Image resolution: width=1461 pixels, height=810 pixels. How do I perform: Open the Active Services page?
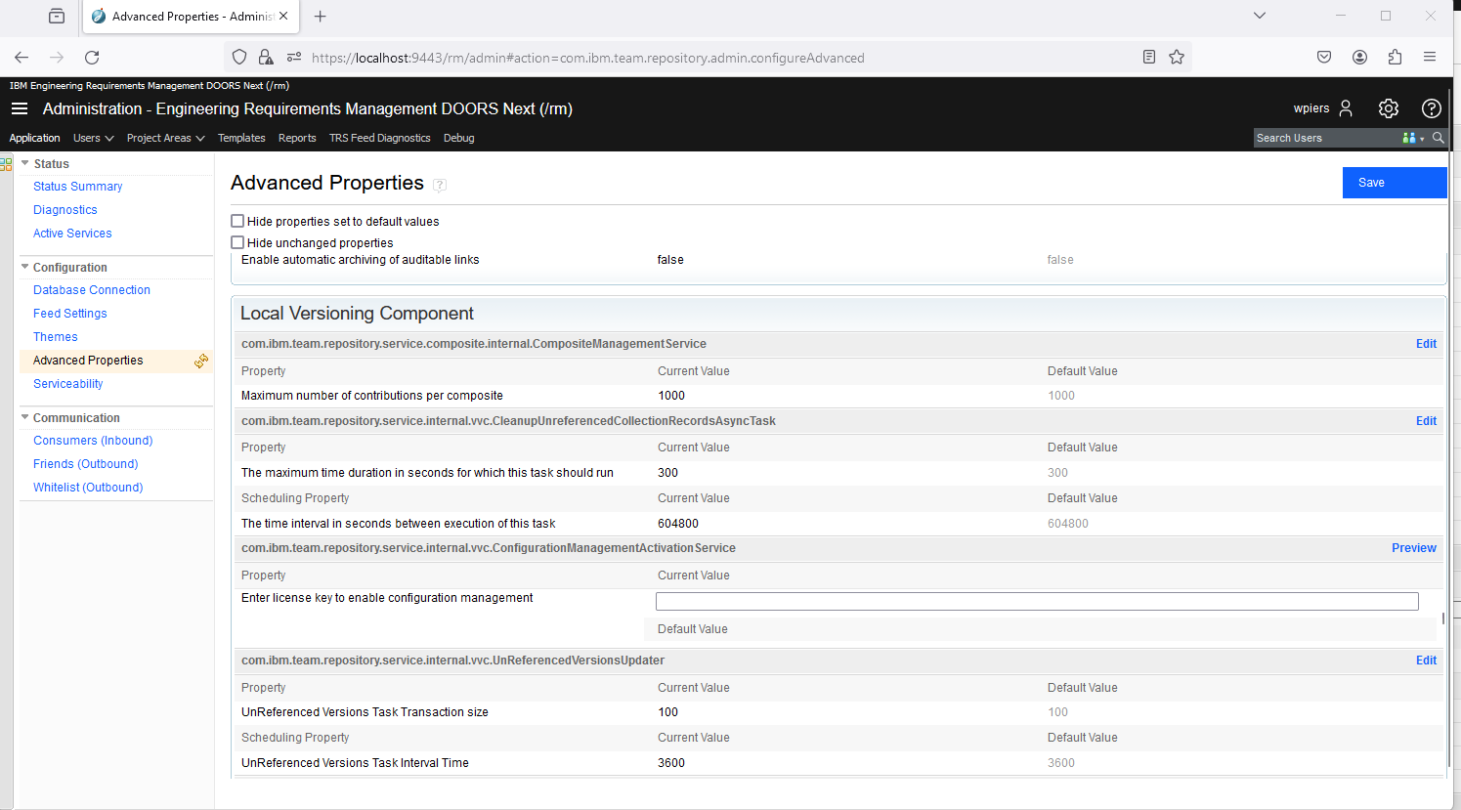(x=72, y=234)
